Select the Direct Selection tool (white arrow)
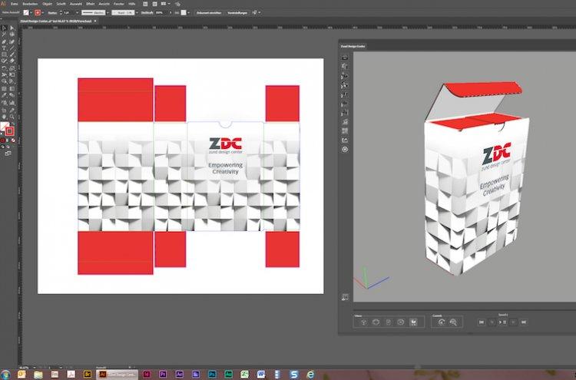Screen dimensions: 576x380 (x=12, y=28)
